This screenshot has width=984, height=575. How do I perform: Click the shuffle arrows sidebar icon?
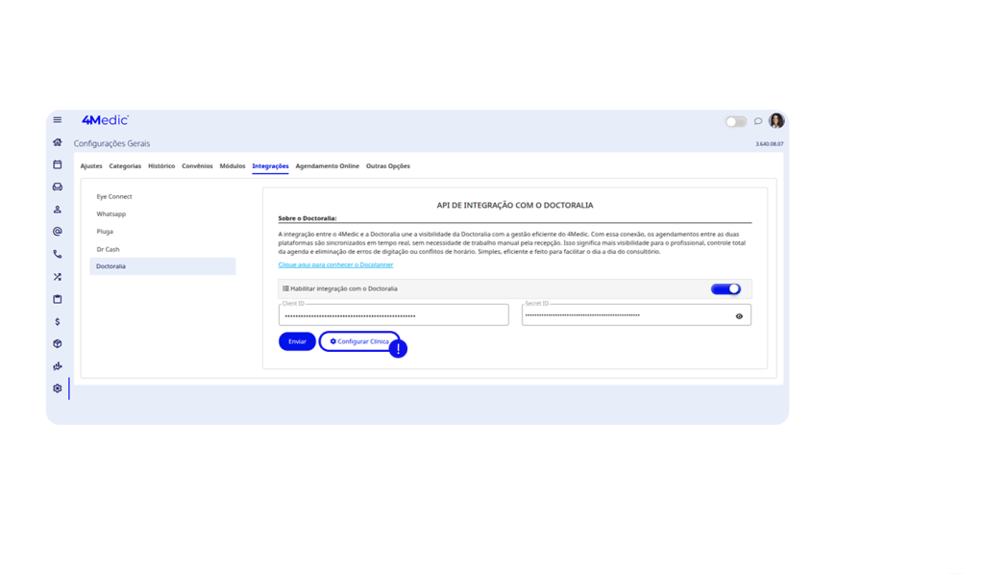[57, 277]
